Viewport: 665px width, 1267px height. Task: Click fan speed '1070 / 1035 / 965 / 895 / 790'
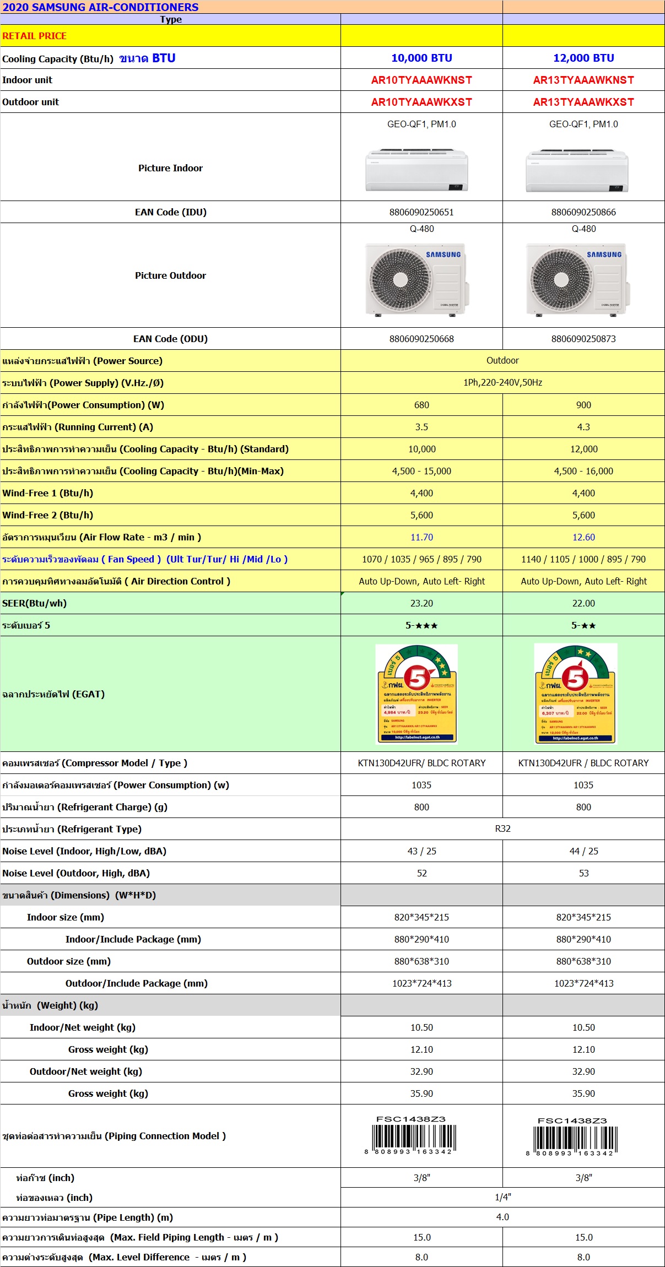[421, 559]
